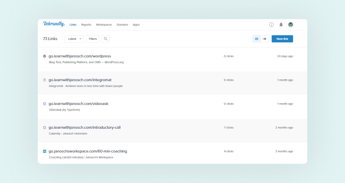Image resolution: width=345 pixels, height=183 pixels.
Task: Go to the Domains tab
Action: point(122,25)
